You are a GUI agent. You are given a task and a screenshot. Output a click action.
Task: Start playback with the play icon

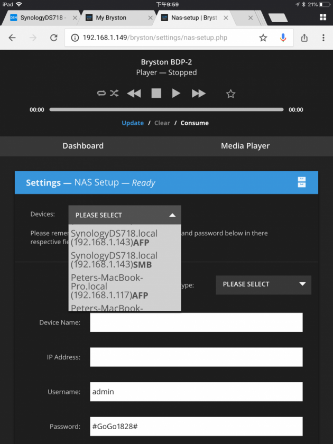point(176,93)
